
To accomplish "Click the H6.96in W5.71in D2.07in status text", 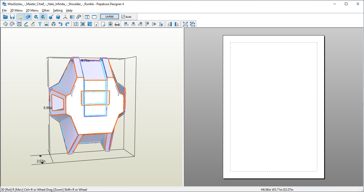I will coord(277,190).
